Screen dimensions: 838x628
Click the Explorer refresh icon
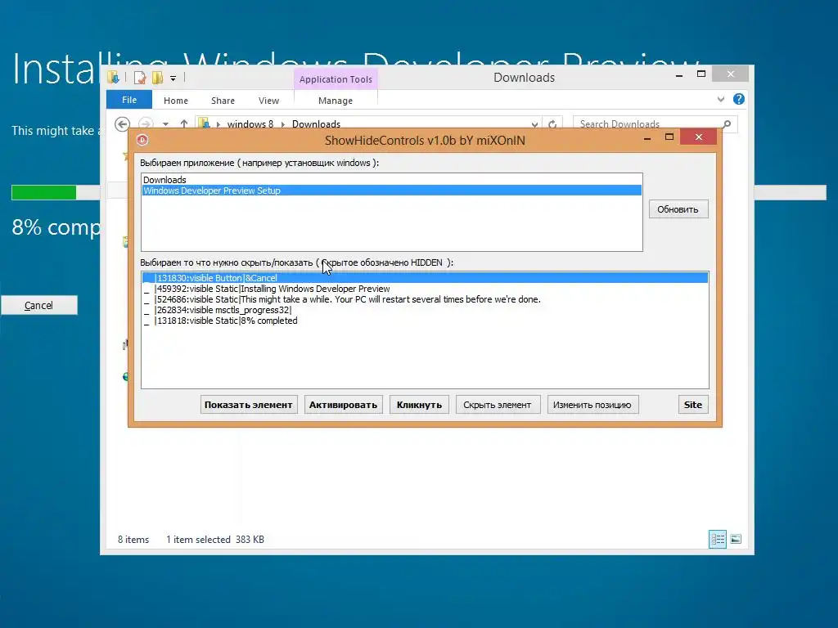552,124
